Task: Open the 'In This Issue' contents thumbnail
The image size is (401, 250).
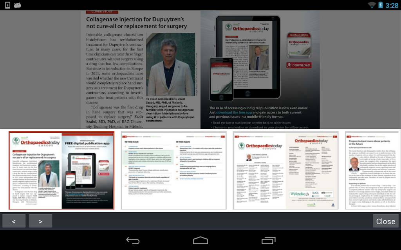Action: (x=173, y=170)
